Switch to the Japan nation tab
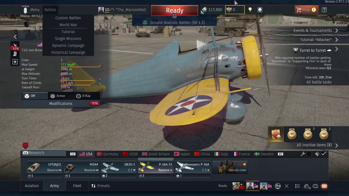349x196 pixels. (182, 154)
